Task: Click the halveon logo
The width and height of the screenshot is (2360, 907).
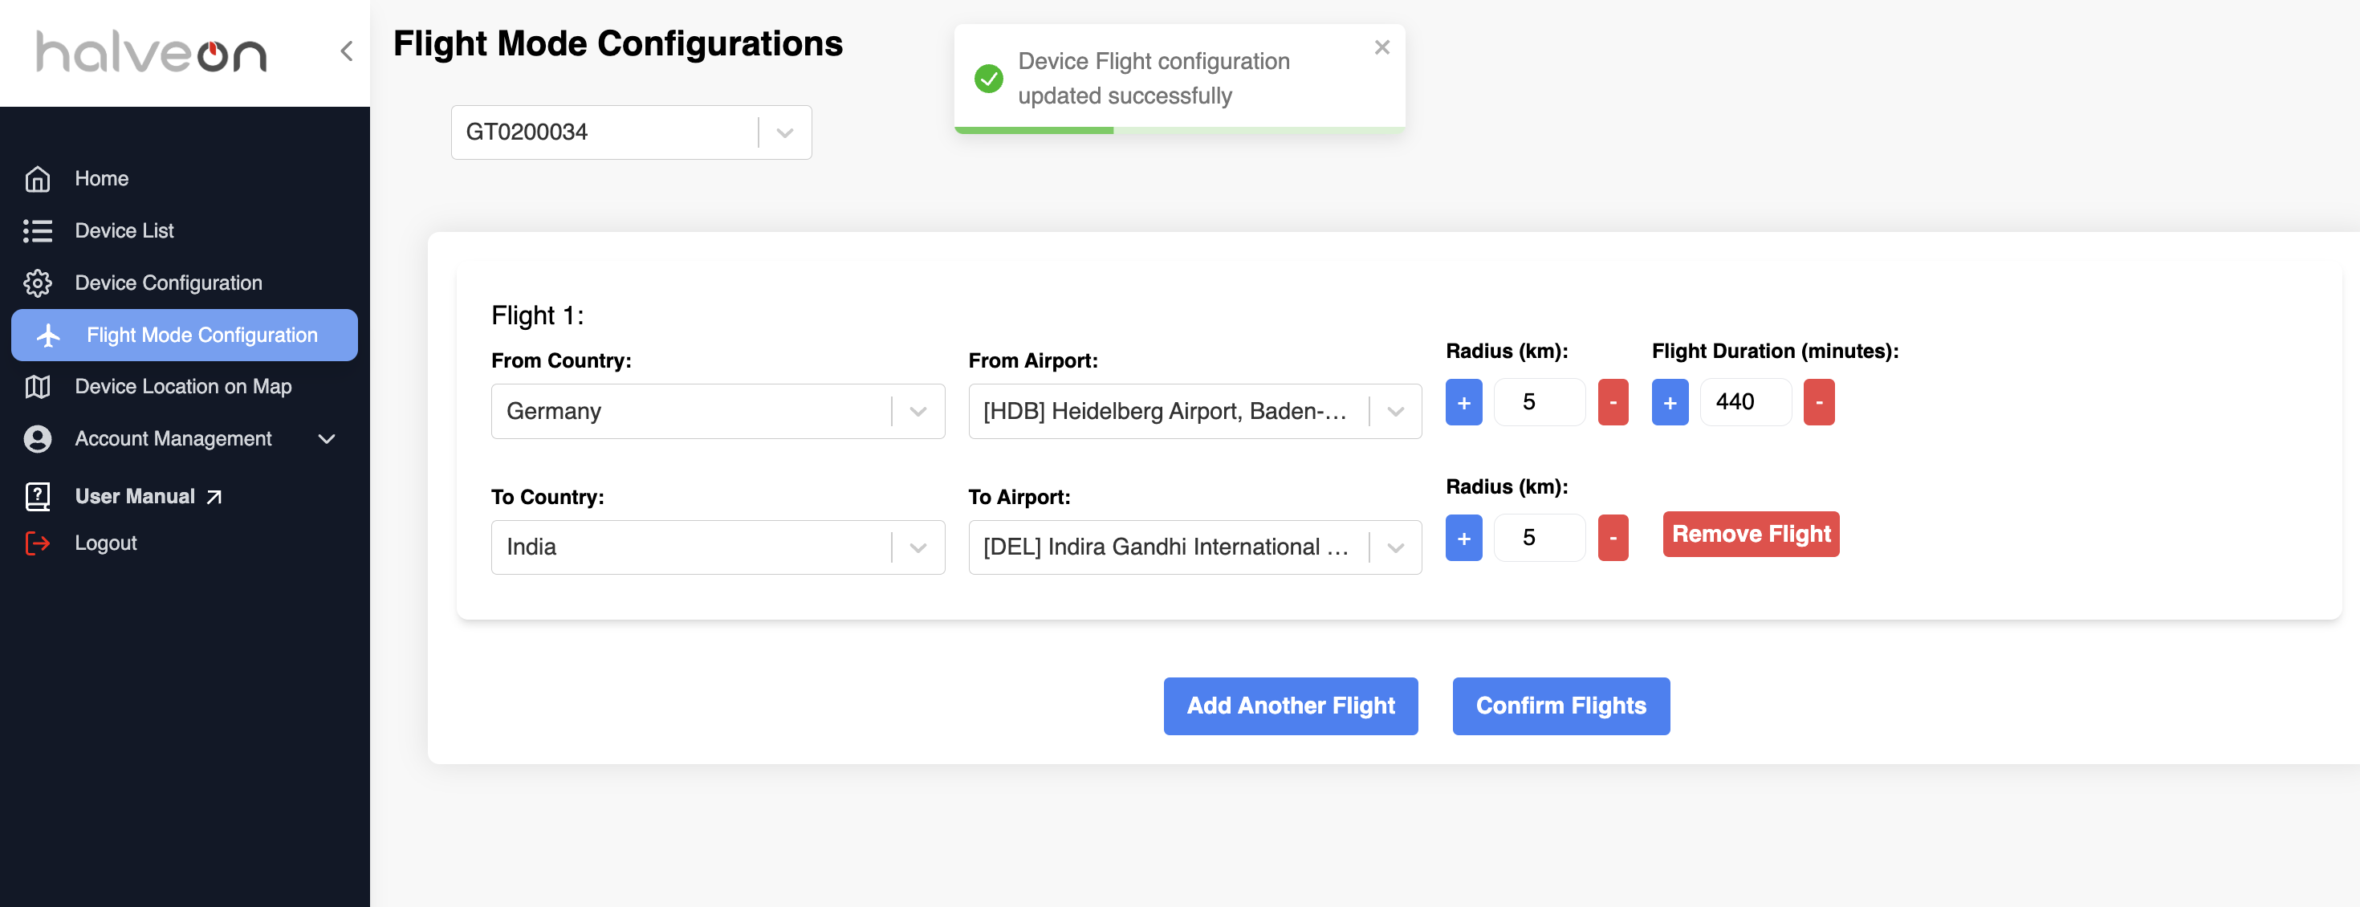Action: point(151,52)
